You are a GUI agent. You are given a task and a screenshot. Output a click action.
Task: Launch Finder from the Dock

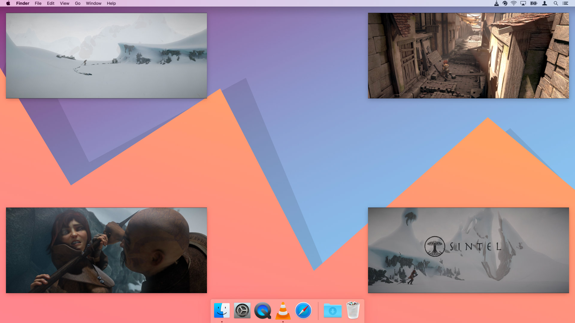pyautogui.click(x=222, y=310)
